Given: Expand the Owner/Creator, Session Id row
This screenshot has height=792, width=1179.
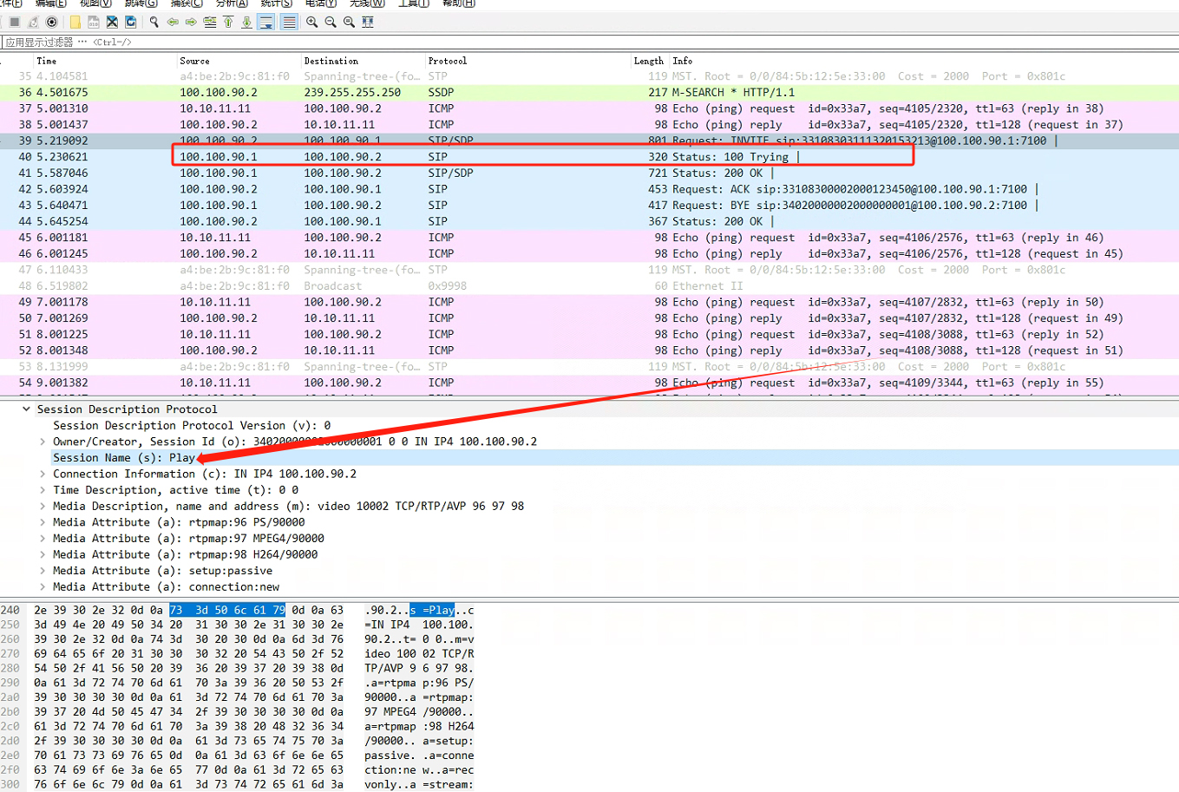Looking at the screenshot, I should [x=43, y=442].
